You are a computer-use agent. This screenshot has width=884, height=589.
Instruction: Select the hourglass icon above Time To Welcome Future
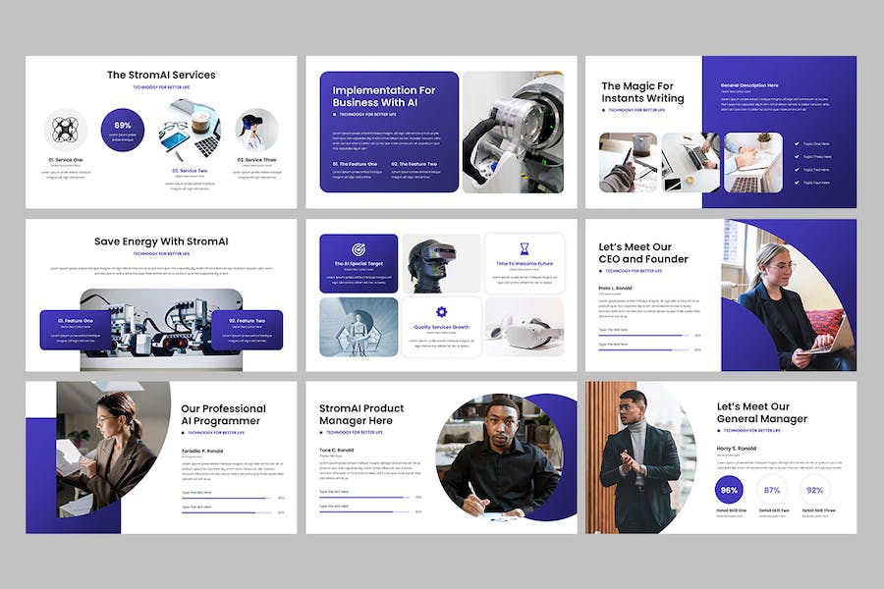525,249
